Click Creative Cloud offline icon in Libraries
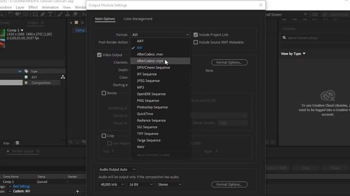350x196 pixels. 328,96
